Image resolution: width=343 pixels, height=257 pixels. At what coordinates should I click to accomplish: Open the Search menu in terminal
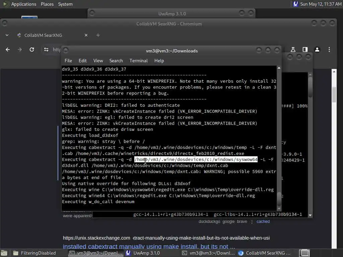[x=116, y=61]
